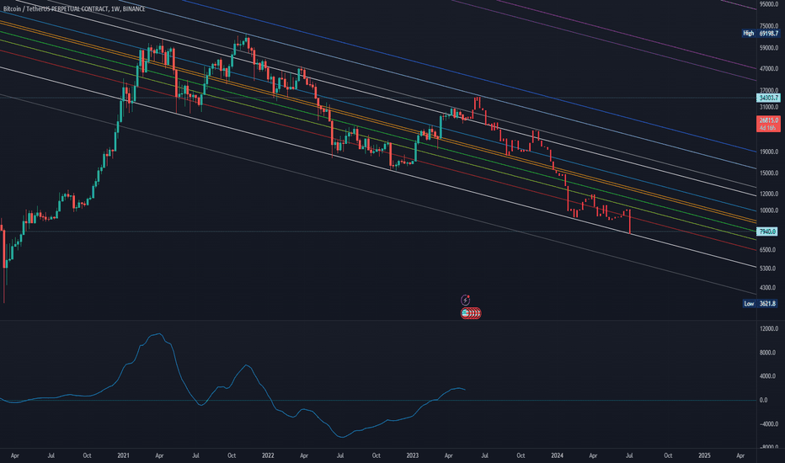
Task: Click the indicator pane's -4000.0 scale label
Action: pyautogui.click(x=768, y=424)
